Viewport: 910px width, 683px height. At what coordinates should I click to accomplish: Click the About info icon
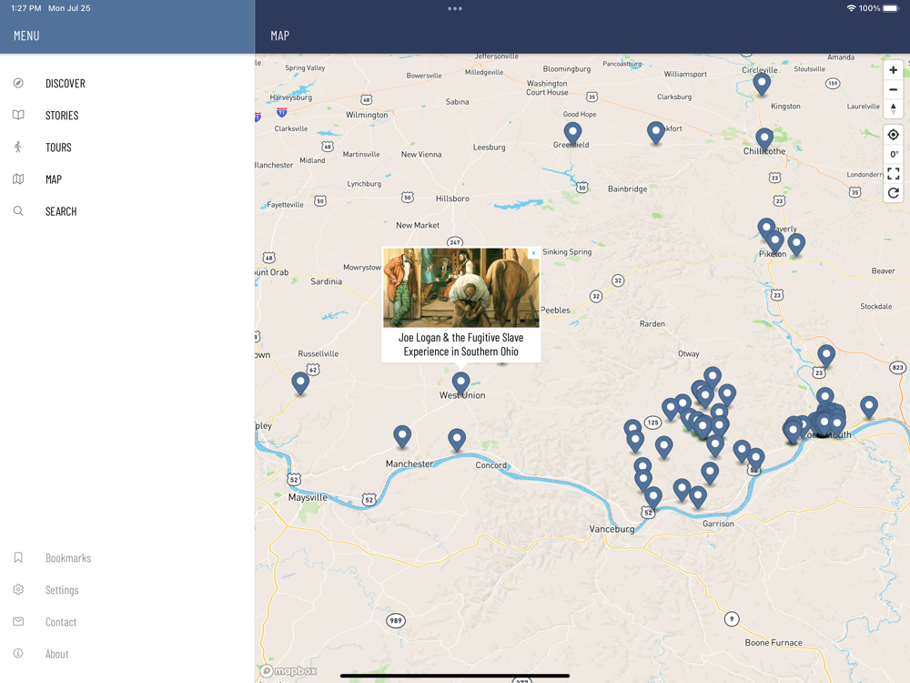[x=18, y=653]
